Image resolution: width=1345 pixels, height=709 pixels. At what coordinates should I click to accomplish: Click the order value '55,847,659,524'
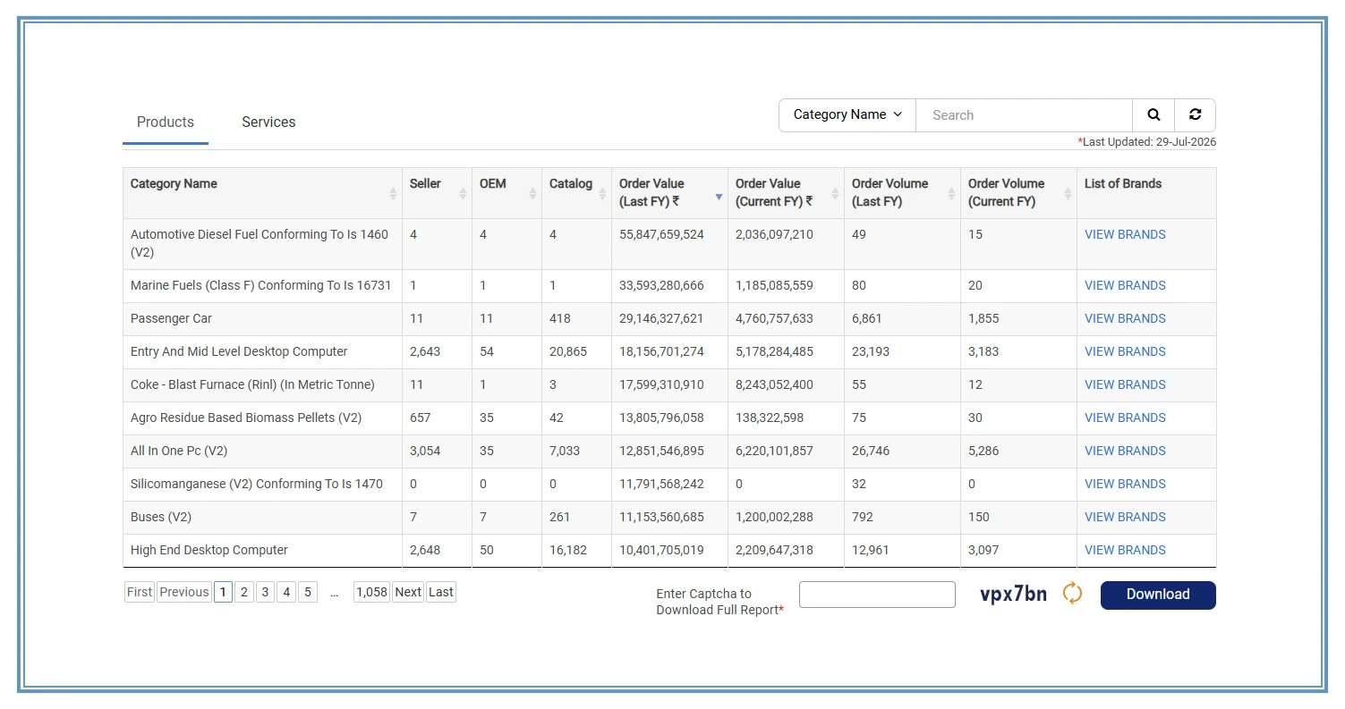point(661,234)
